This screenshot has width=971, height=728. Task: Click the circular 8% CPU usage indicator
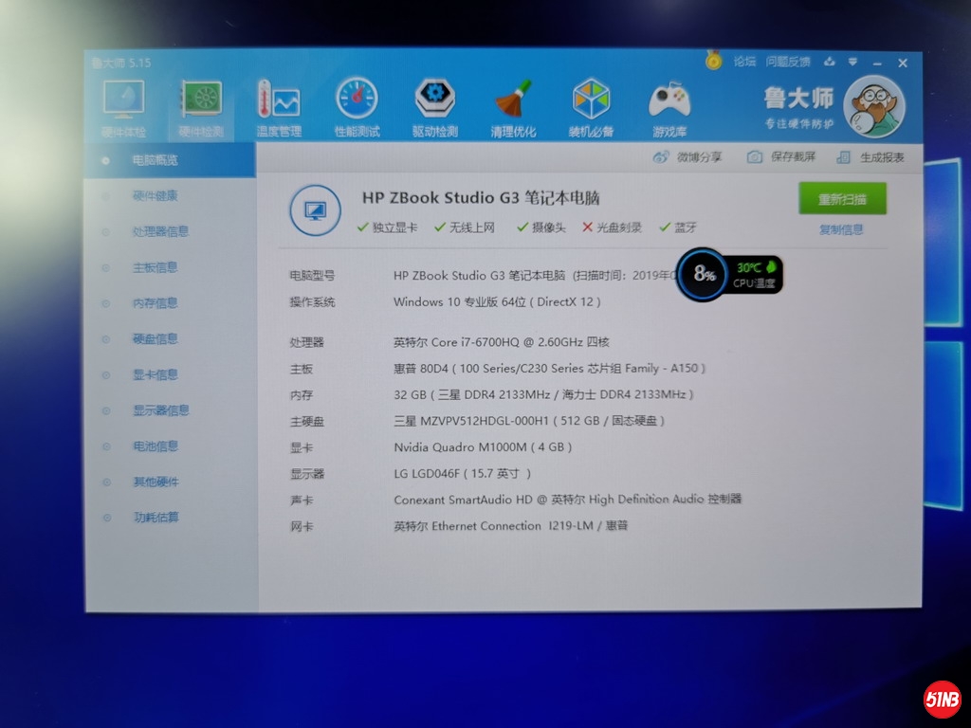point(702,275)
